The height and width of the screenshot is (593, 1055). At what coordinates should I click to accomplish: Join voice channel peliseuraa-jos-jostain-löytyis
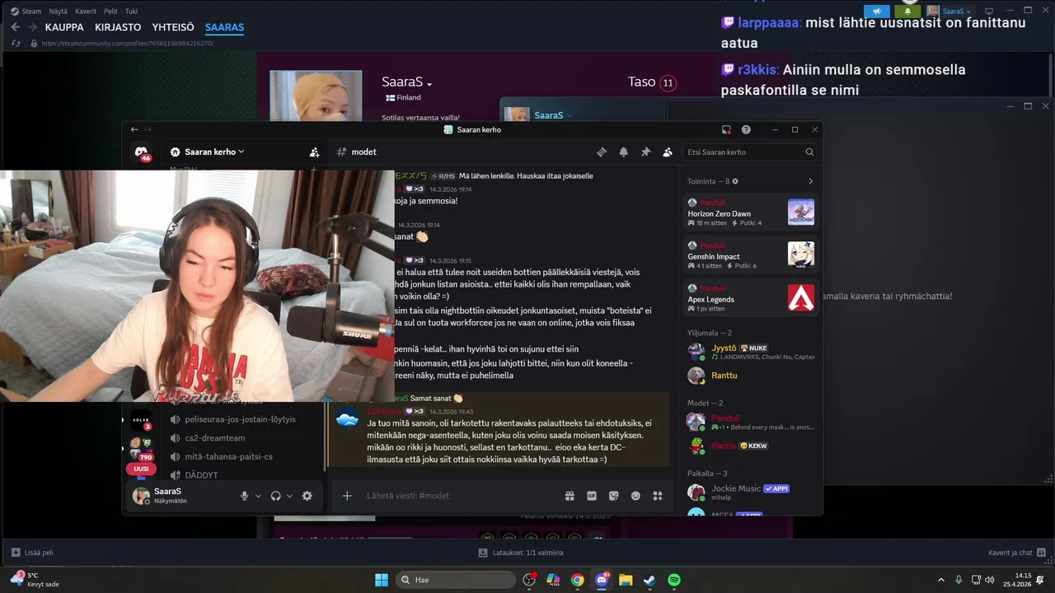[x=232, y=419]
